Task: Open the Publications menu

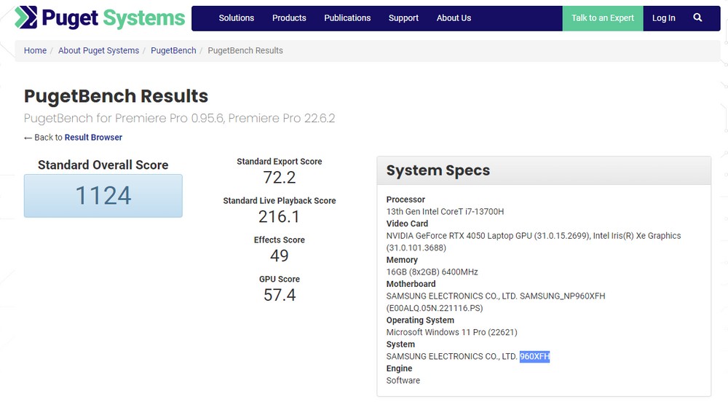Action: click(347, 18)
